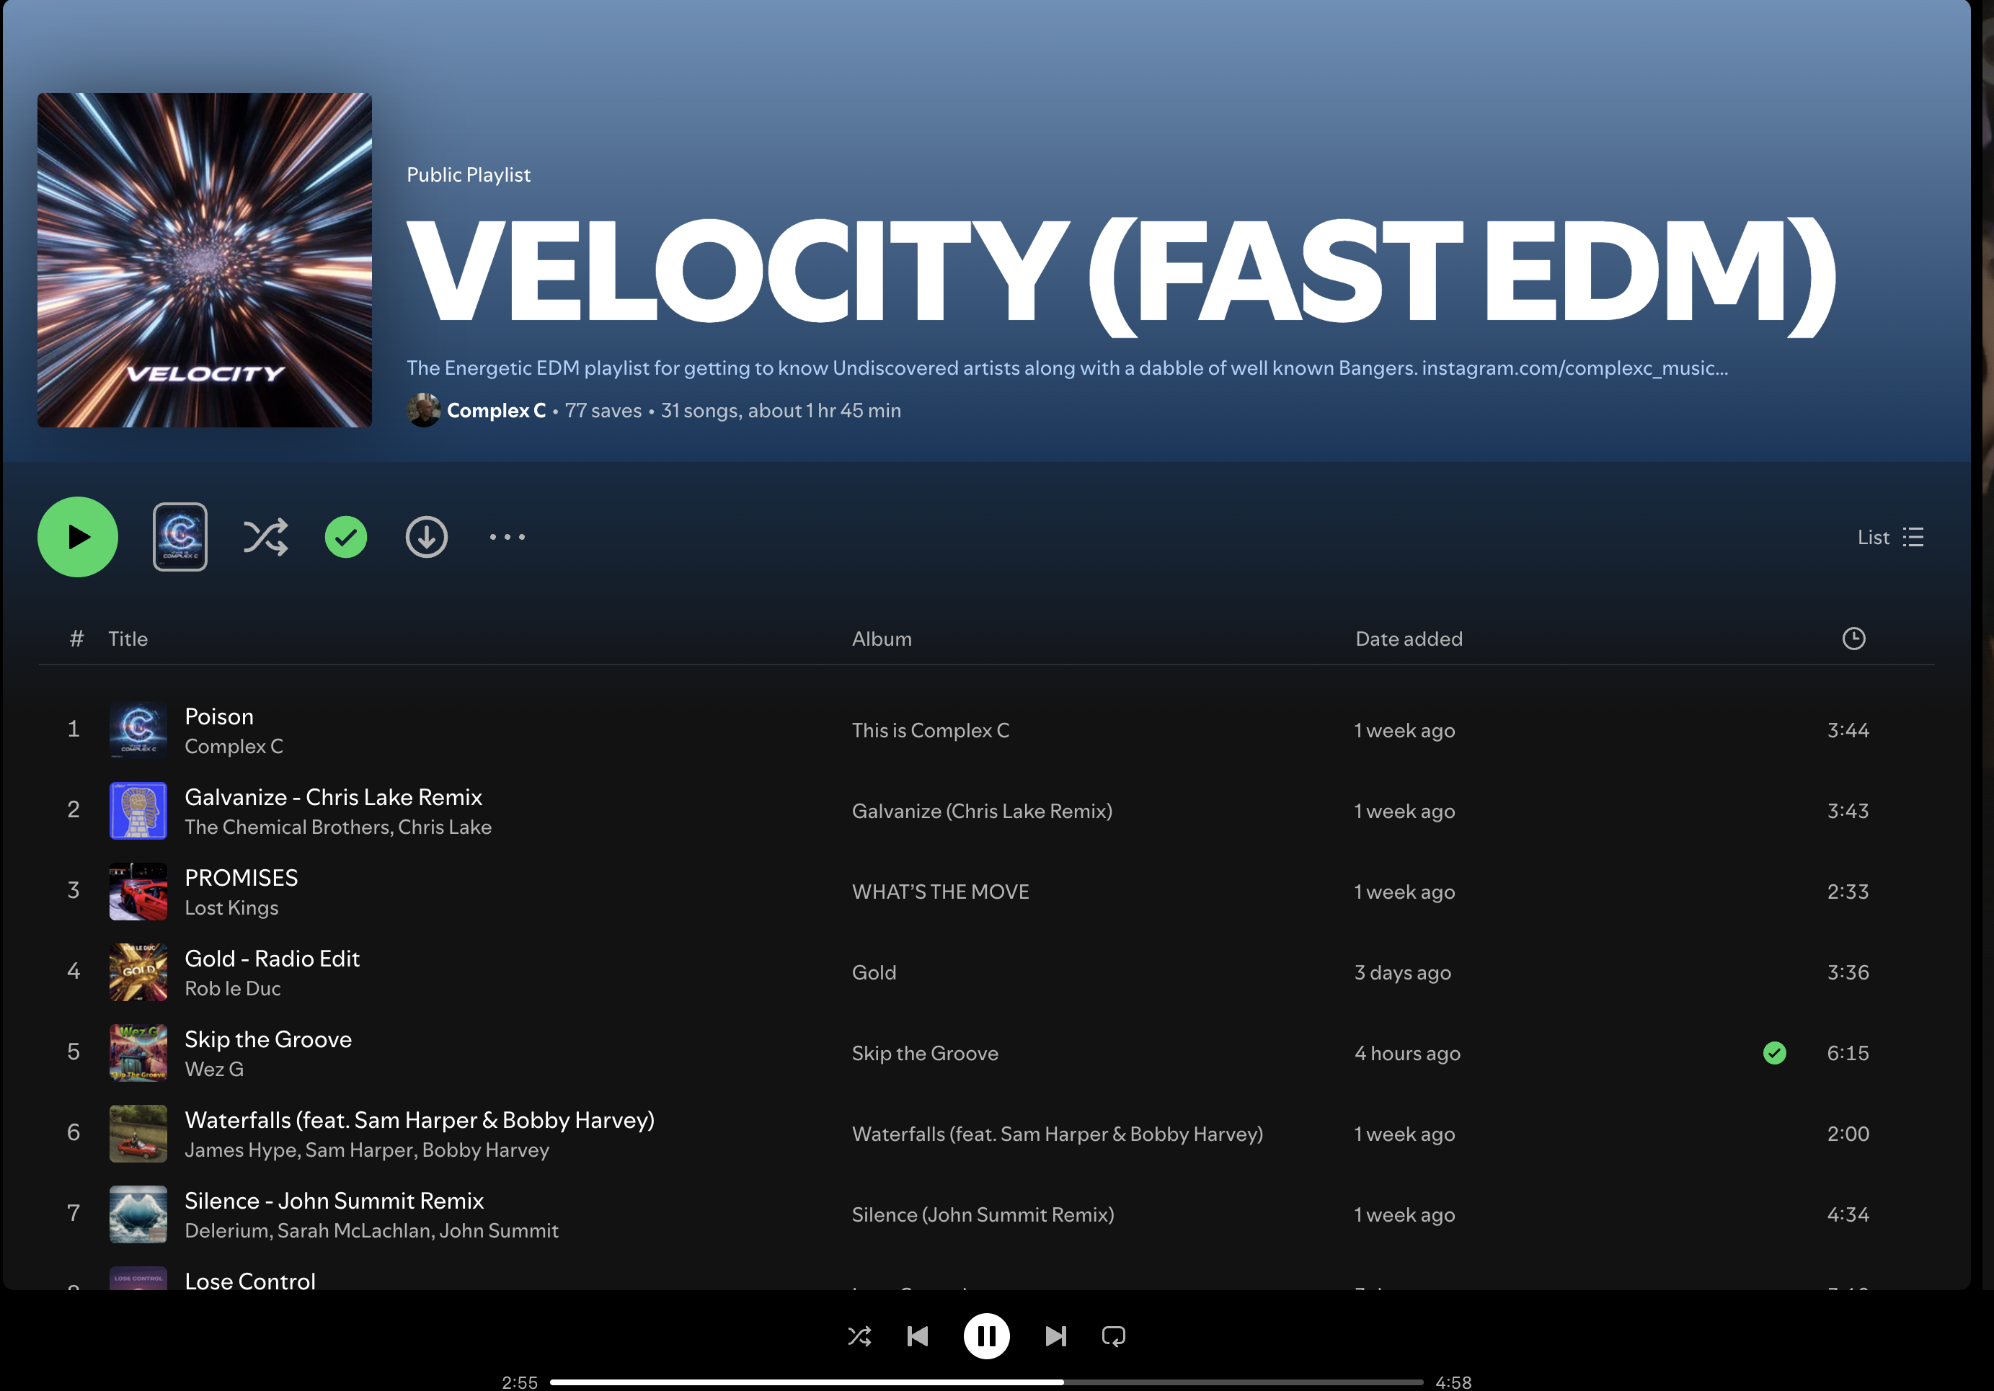Toggle playlist saved-to-library checkmark
Screen dimensions: 1994x1391
345,538
